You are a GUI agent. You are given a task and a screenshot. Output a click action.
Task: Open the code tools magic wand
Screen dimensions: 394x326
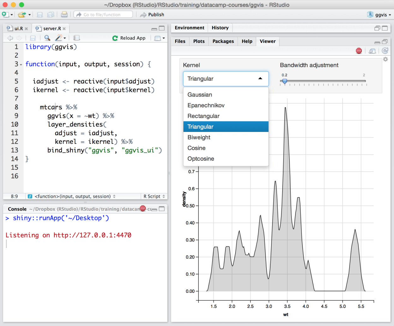click(59, 38)
